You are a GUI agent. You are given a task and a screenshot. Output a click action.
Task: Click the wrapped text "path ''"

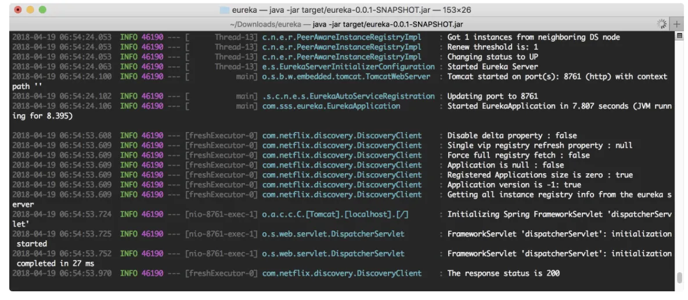[x=27, y=86]
